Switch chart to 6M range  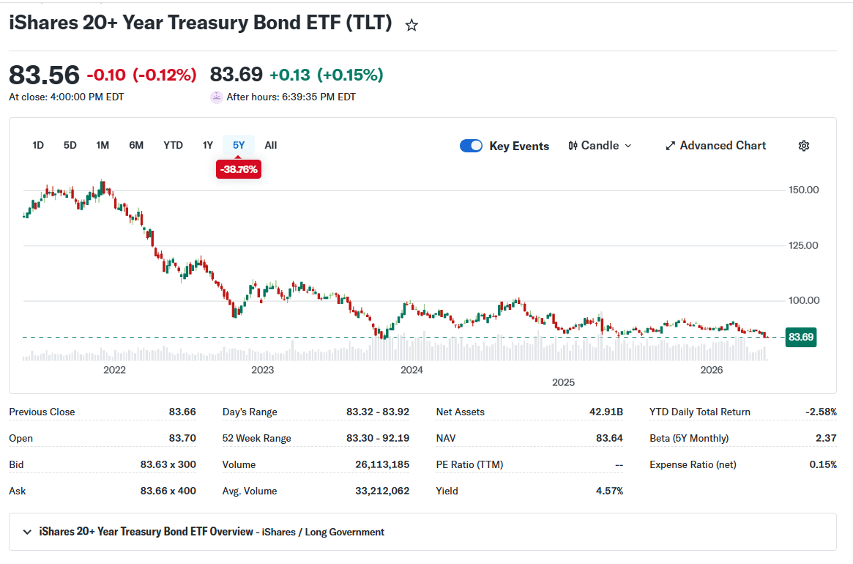[x=136, y=145]
